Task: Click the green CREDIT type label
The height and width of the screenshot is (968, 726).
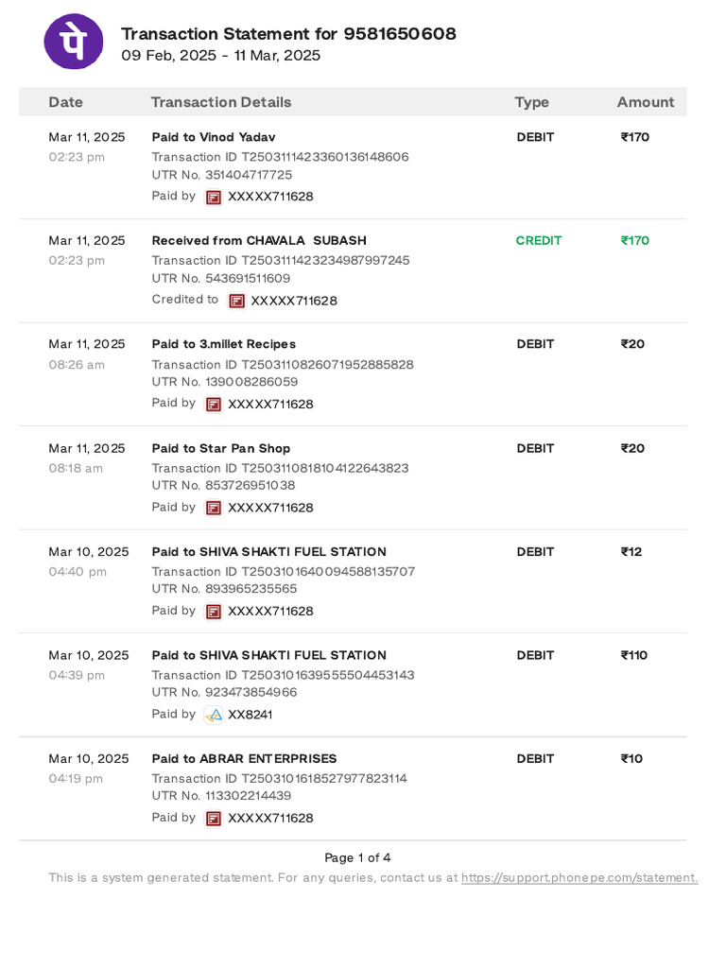Action: pos(538,240)
